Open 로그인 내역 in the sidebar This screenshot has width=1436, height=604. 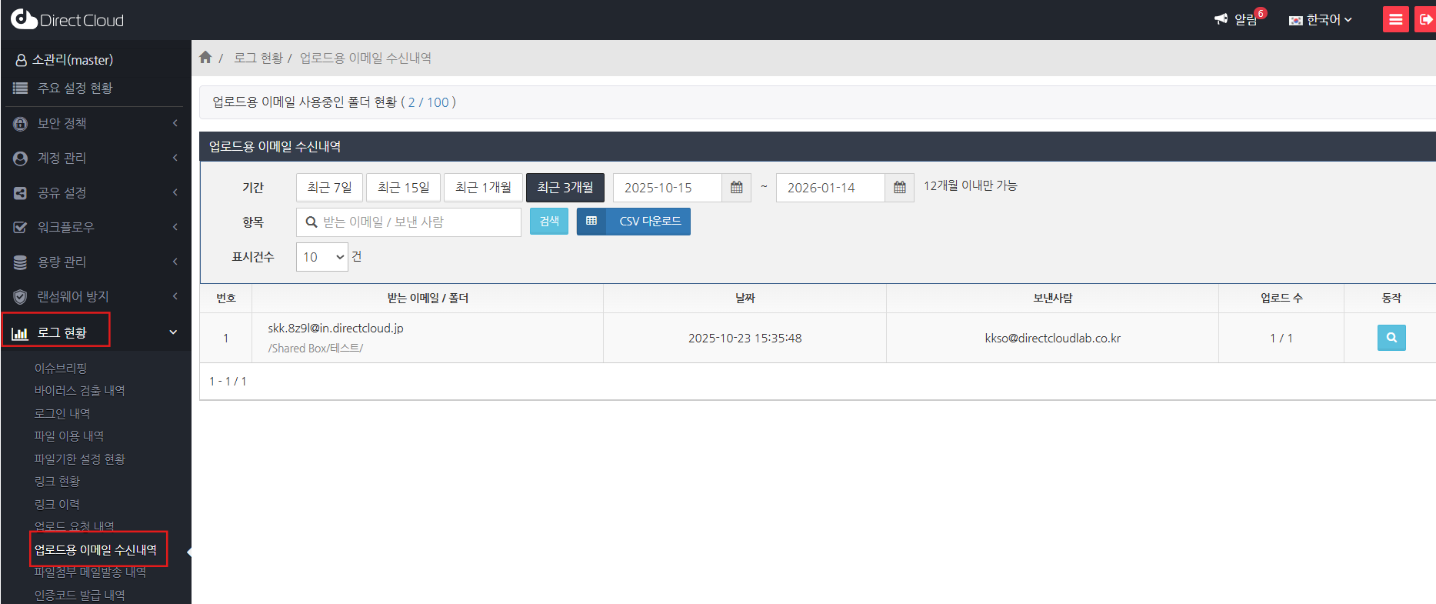pos(62,413)
